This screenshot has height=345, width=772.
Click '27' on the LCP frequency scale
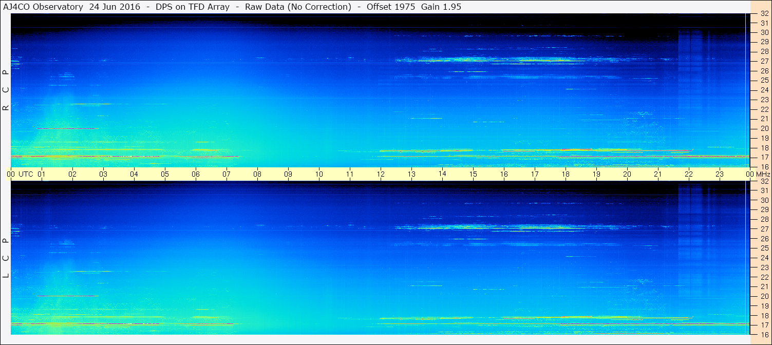pyautogui.click(x=764, y=229)
